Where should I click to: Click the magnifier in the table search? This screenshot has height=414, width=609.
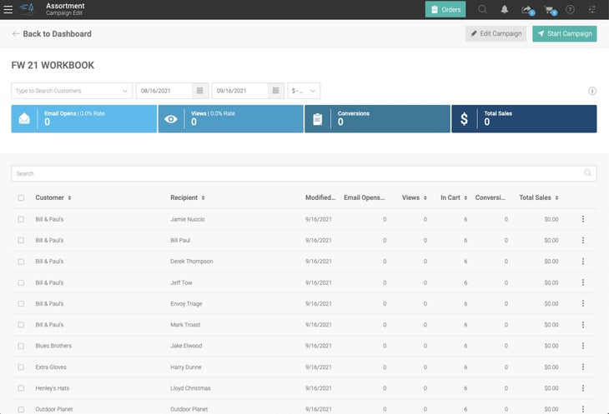[588, 173]
